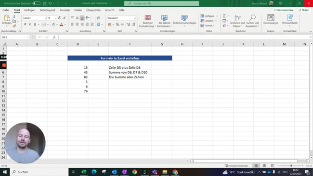Click the accounting currency format icon
The image size is (313, 176).
click(x=109, y=25)
